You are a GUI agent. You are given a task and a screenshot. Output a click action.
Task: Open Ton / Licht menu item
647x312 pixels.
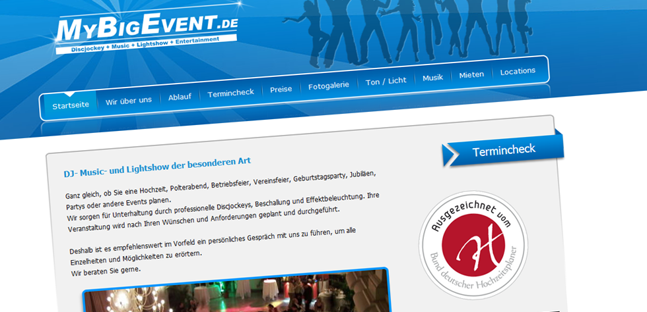pos(386,81)
